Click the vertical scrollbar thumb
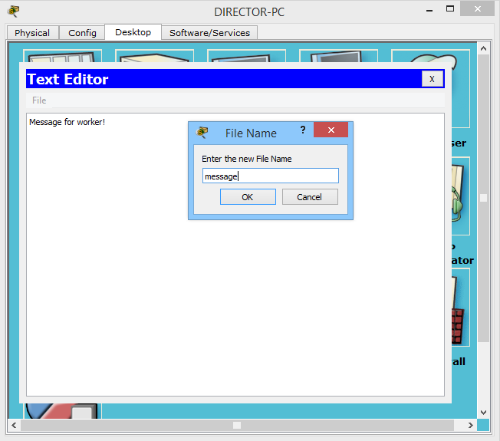This screenshot has height=441, width=500. [x=483, y=198]
